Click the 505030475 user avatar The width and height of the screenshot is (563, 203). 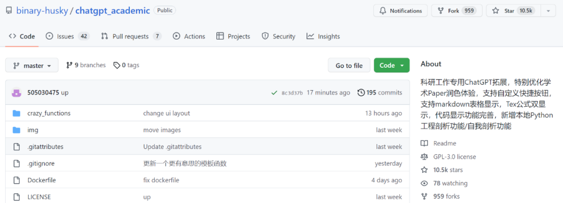pyautogui.click(x=17, y=93)
